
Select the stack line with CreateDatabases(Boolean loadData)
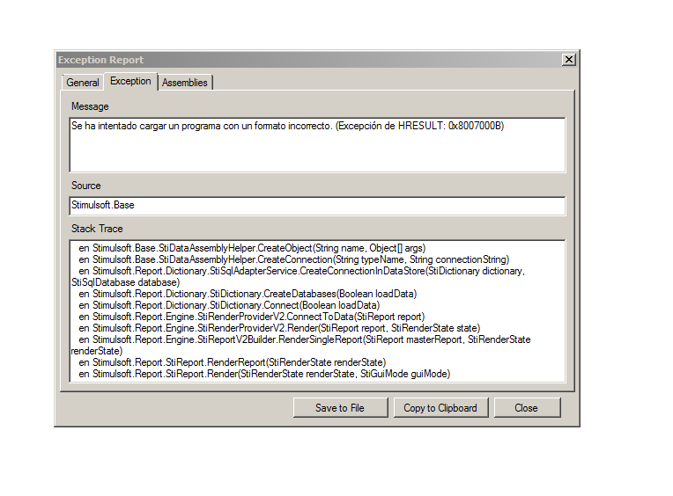(x=248, y=294)
